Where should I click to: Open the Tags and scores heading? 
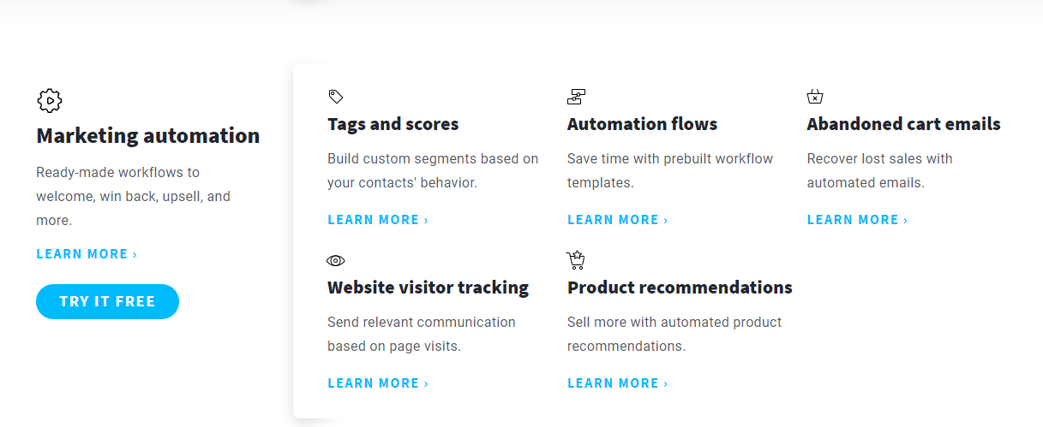393,124
